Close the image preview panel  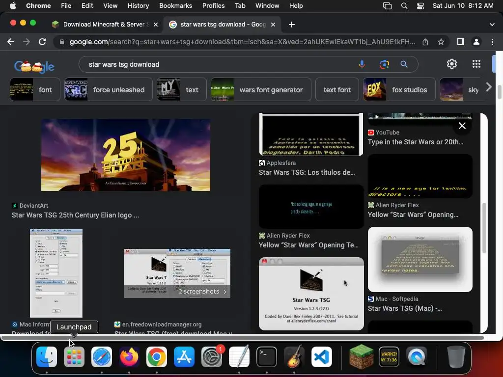pos(462,126)
